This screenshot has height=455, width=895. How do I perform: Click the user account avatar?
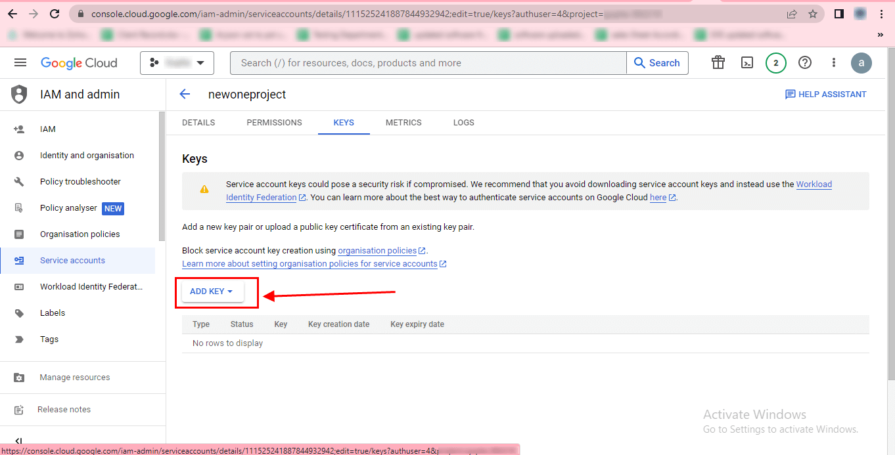coord(861,63)
